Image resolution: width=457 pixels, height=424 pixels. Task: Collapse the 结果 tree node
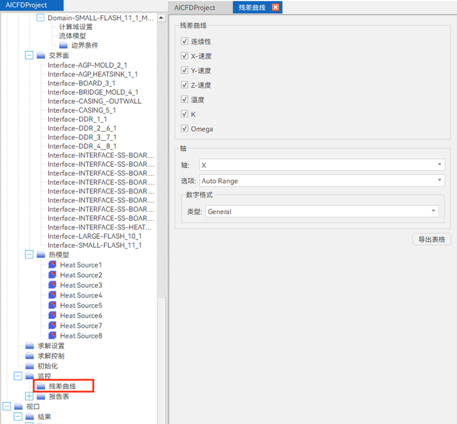[18, 416]
